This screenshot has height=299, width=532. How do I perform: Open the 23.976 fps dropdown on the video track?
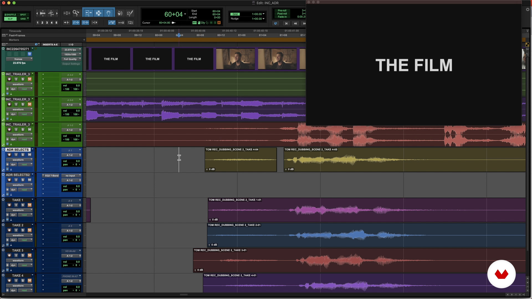71,50
